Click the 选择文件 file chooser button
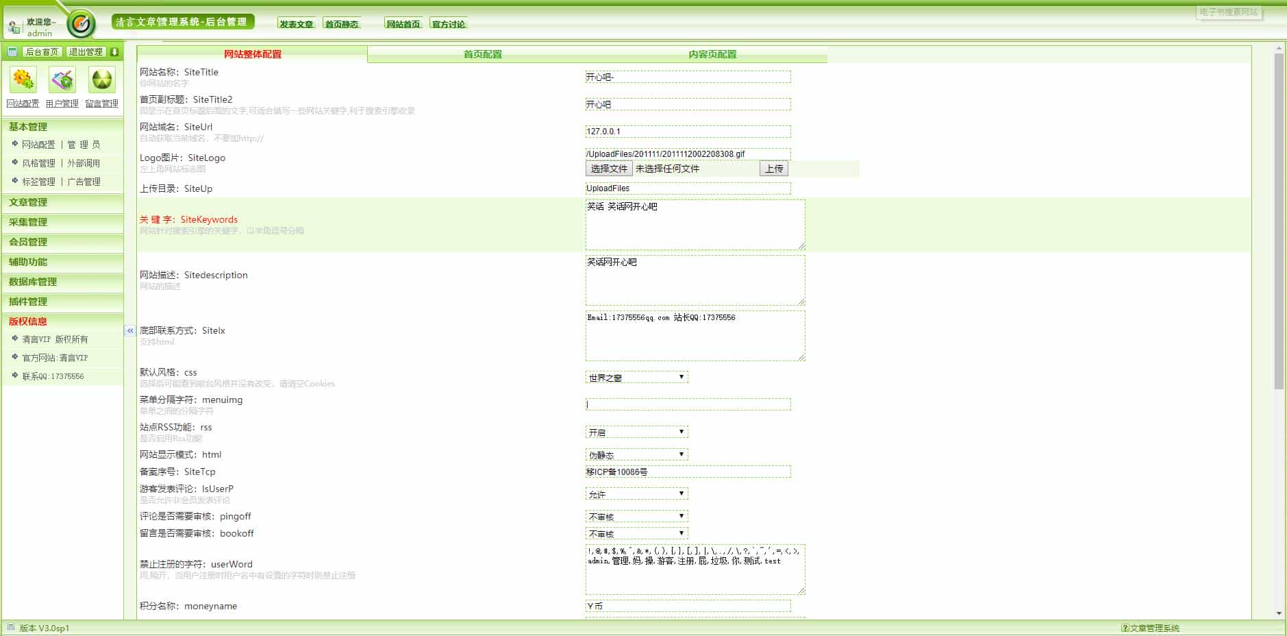The width and height of the screenshot is (1287, 636). click(x=609, y=169)
